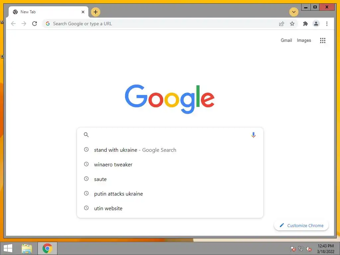Click clock icon beside putin attacks ukraine

coord(86,193)
